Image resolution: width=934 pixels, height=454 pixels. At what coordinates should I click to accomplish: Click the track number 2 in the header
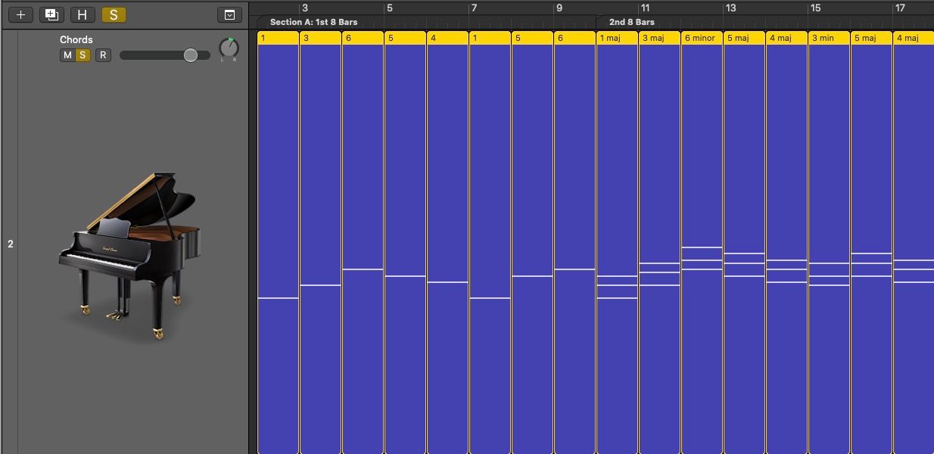pyautogui.click(x=9, y=244)
